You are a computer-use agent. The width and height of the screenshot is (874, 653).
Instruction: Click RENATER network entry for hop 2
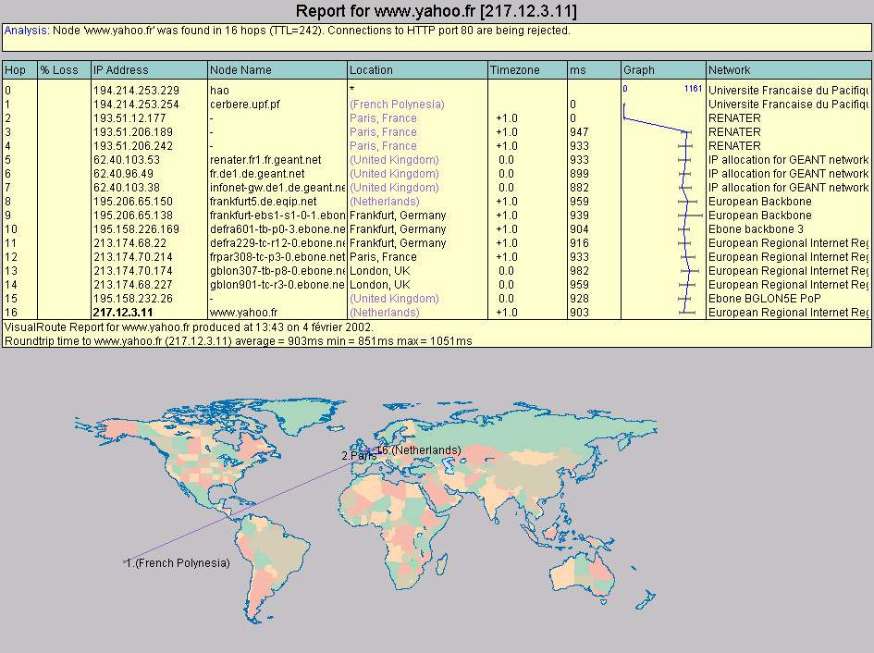[x=734, y=118]
